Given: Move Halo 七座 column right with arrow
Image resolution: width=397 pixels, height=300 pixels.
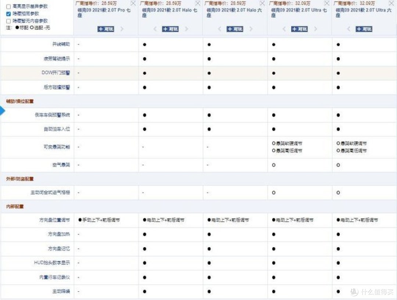Looking at the screenshot, I should pos(187,29).
